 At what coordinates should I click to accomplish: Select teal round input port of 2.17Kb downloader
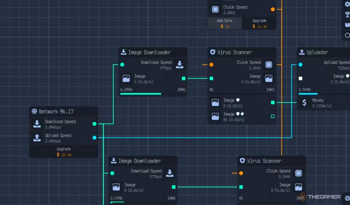point(112,173)
